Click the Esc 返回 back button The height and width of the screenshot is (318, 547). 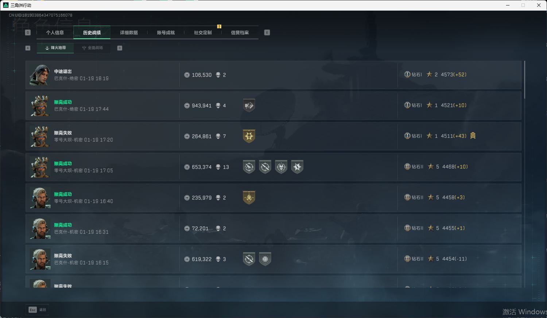point(38,310)
